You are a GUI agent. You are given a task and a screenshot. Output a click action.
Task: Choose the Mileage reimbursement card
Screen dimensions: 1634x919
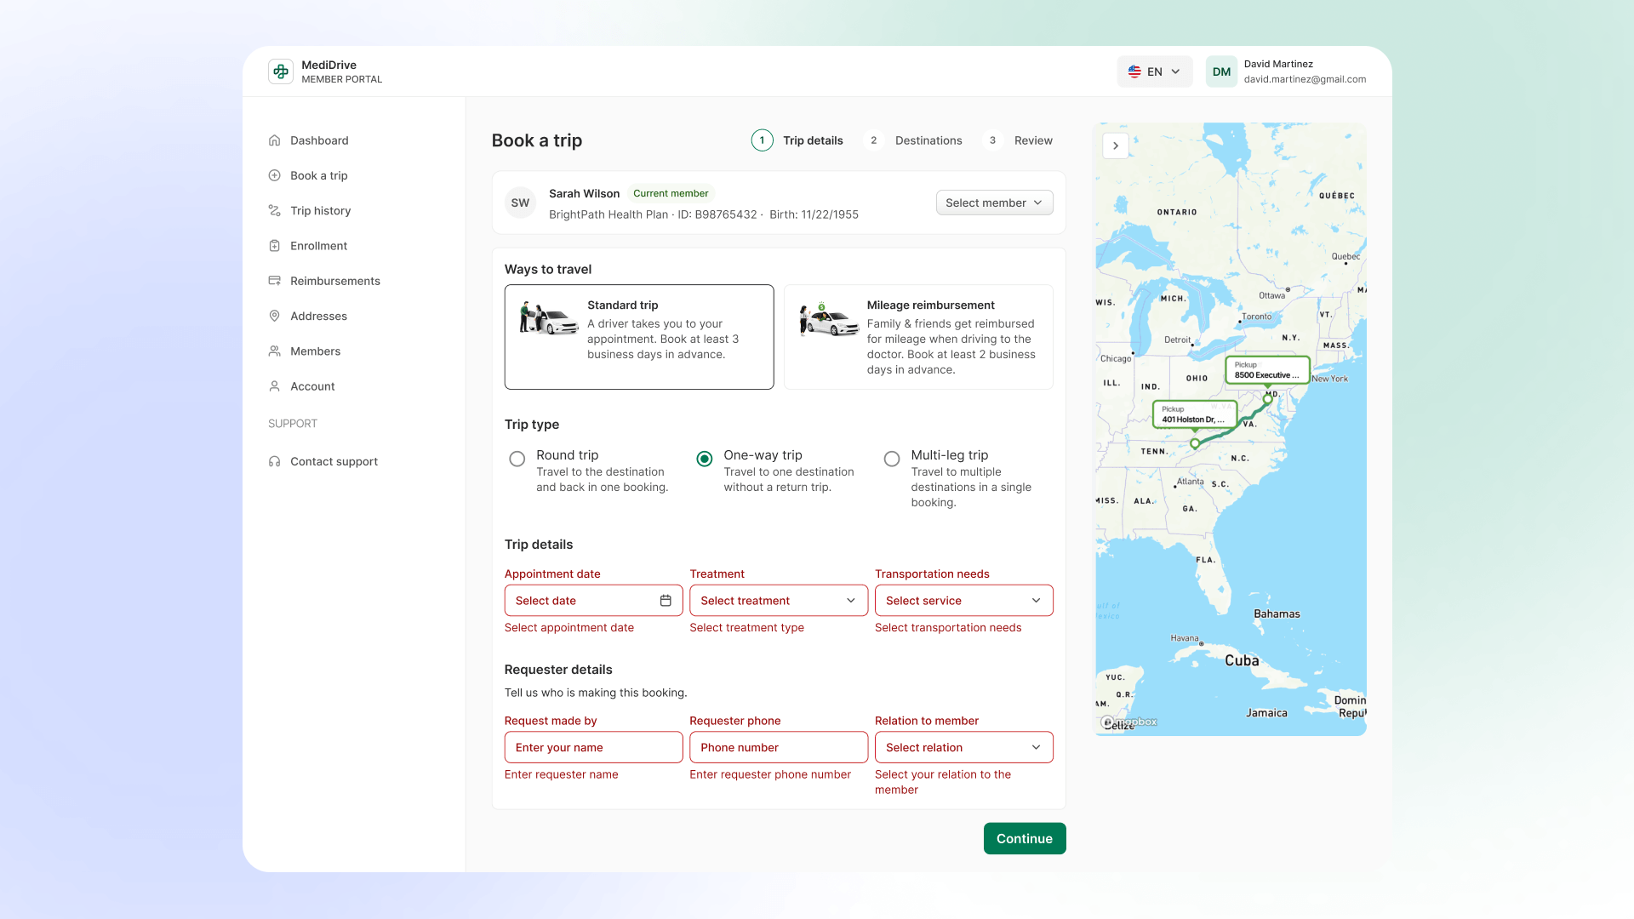click(917, 337)
